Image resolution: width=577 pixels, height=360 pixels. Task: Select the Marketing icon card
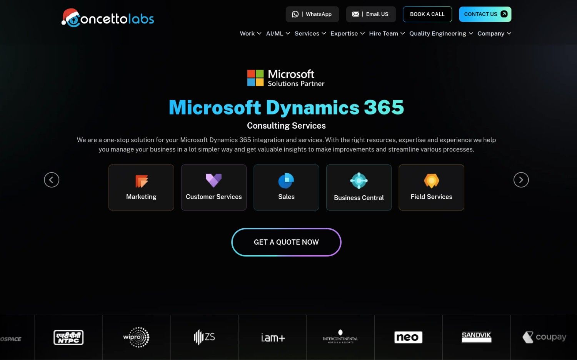142,181
